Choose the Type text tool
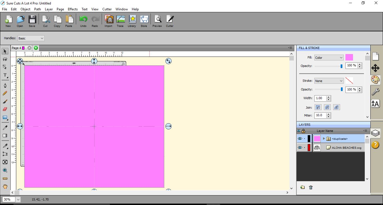Viewport: 383px width, 205px height. point(5,75)
